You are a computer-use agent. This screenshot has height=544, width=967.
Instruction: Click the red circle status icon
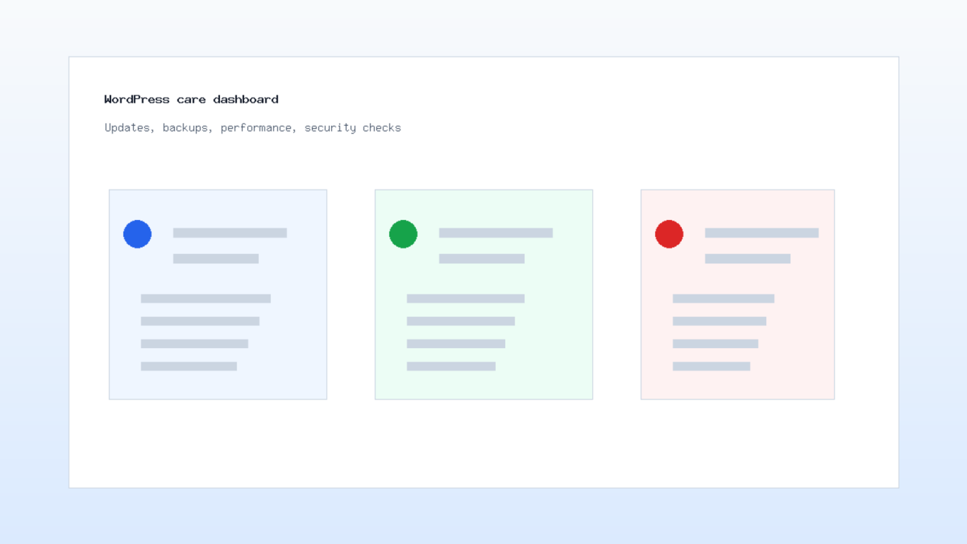pos(669,234)
